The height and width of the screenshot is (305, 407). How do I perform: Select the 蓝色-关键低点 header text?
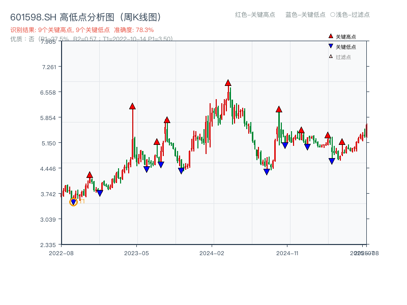pos(305,15)
